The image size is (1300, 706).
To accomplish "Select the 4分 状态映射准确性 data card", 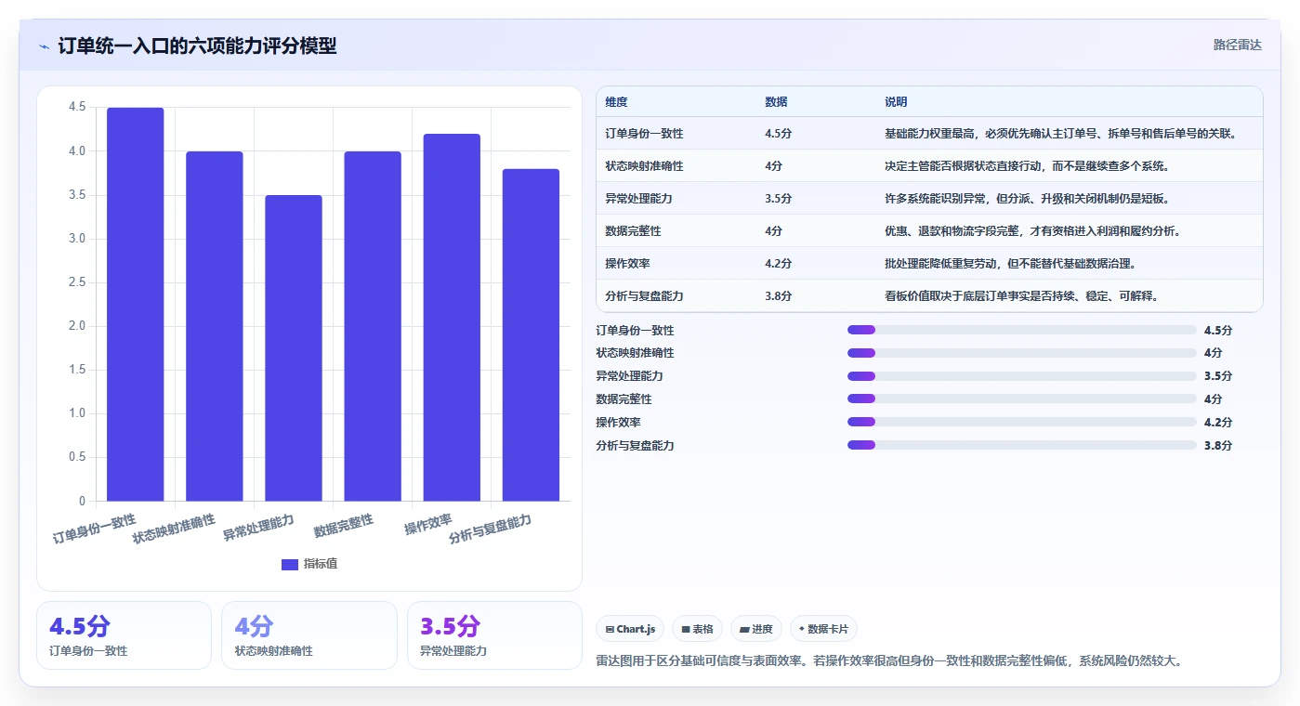I will point(309,635).
